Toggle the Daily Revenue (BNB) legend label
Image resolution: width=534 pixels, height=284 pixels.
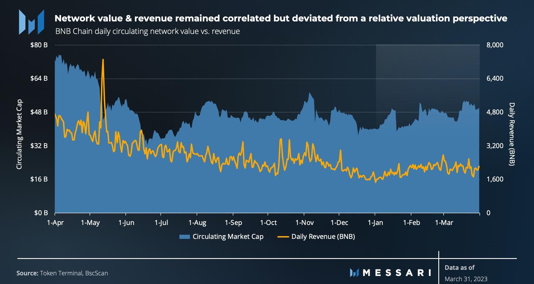(323, 237)
